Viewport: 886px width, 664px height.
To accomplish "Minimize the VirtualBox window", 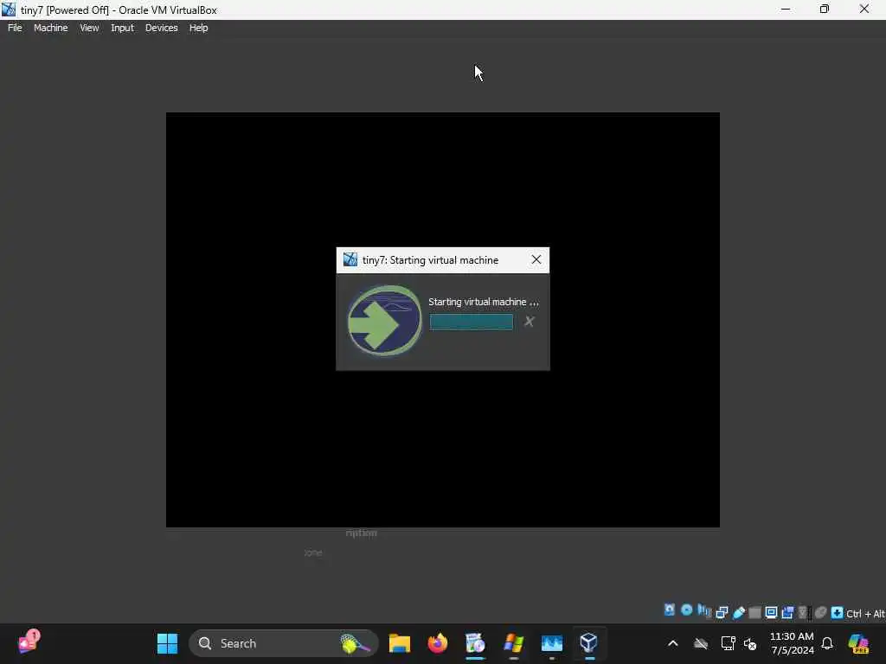I will pos(786,9).
